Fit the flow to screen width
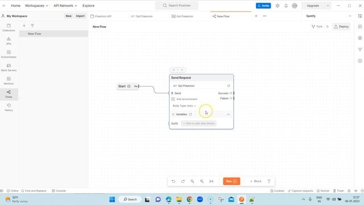Screen dimensions: 364x205 (211, 181)
